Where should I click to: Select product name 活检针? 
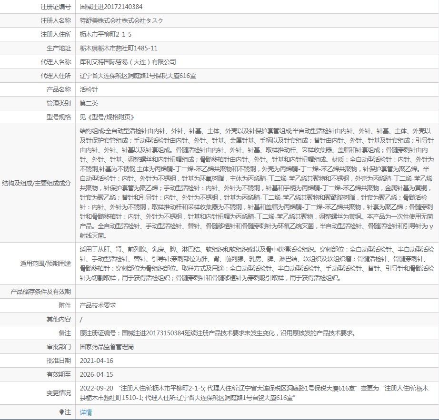tap(89, 89)
